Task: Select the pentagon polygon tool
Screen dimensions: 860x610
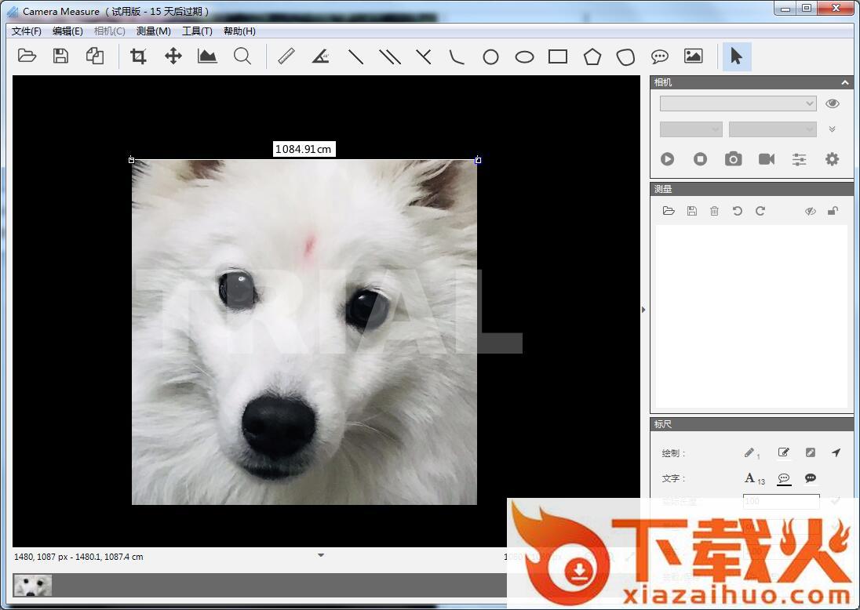Action: coord(592,56)
